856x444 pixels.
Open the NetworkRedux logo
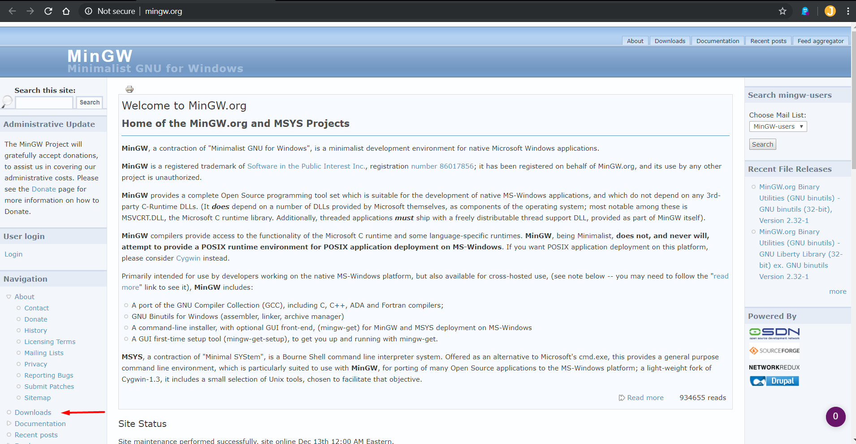pyautogui.click(x=774, y=367)
